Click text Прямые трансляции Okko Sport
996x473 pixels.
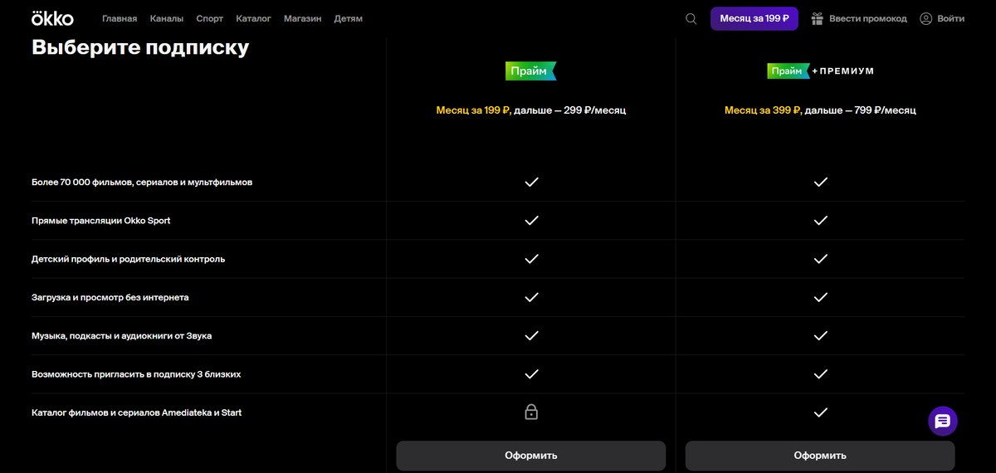[x=101, y=221]
